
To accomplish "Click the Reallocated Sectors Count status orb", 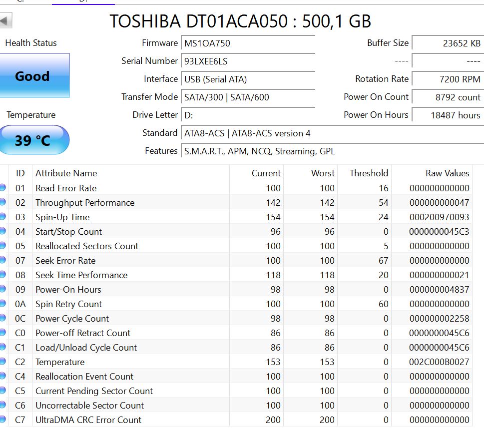I will 2,245.
